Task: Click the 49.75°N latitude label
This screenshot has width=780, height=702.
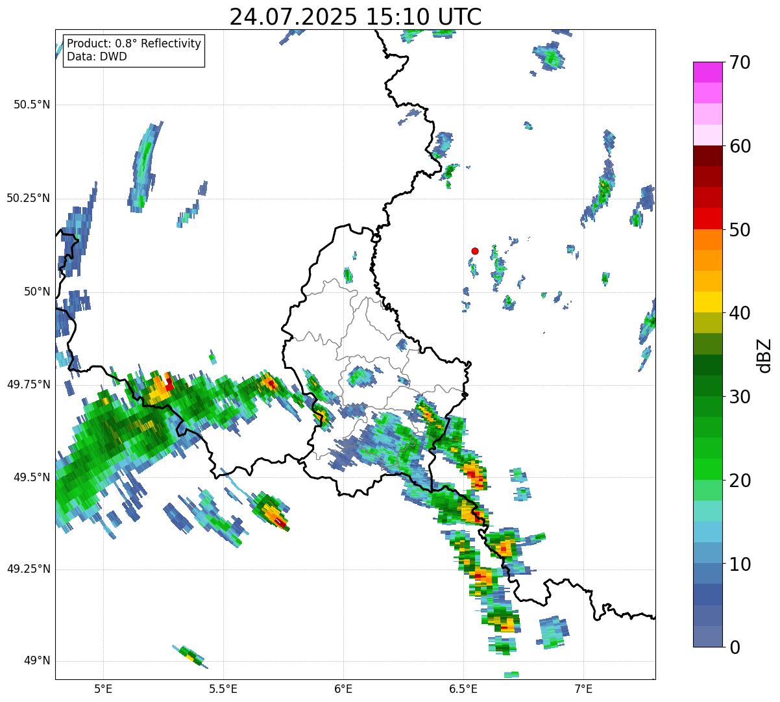Action: click(x=29, y=384)
